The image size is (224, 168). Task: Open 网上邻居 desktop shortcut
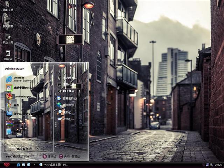coord(8,38)
